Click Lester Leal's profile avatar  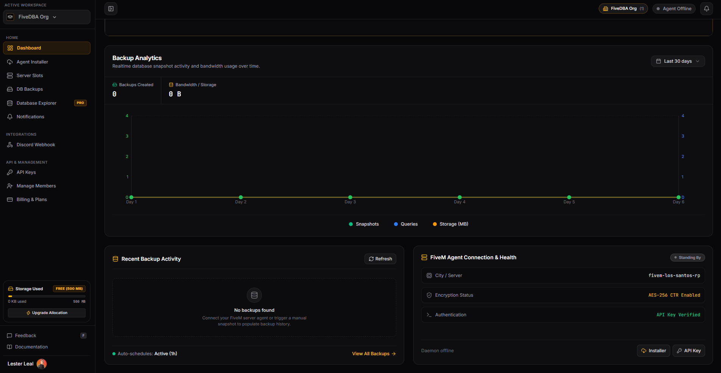[x=42, y=364]
